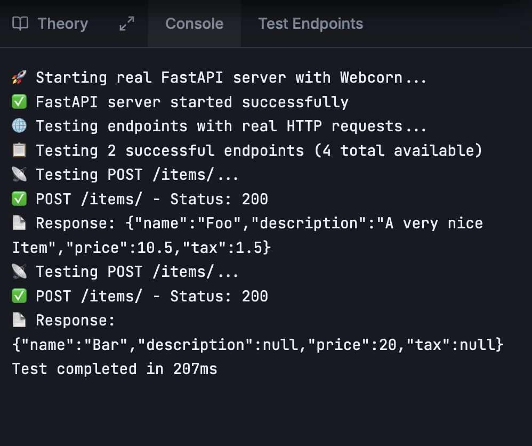Click the document icon beside the Foo response
The image size is (532, 446).
point(19,223)
